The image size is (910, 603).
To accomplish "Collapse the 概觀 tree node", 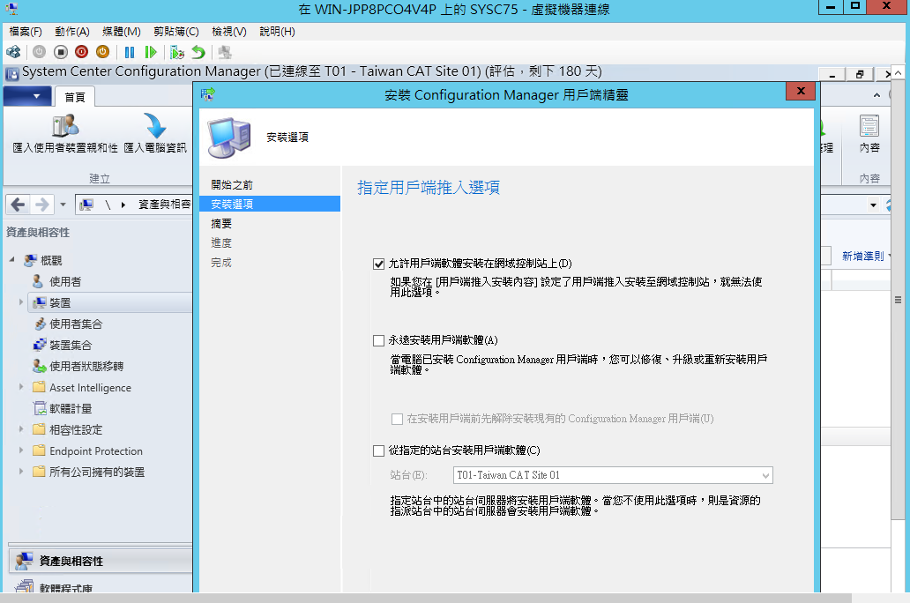I will pos(11,260).
